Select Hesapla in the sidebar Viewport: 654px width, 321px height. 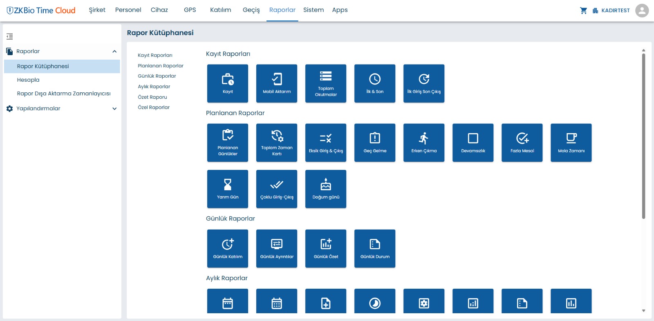tap(28, 80)
